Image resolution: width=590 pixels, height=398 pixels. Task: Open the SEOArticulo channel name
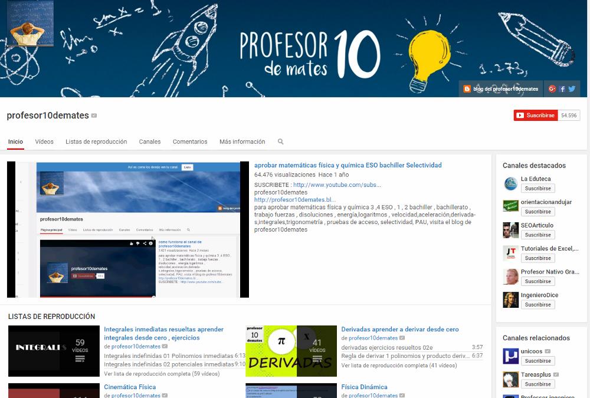(537, 225)
